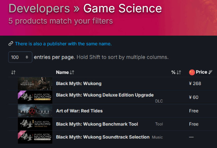Open Black Myth: Wukong game thumbnail
The image size is (217, 148).
tap(35, 83)
